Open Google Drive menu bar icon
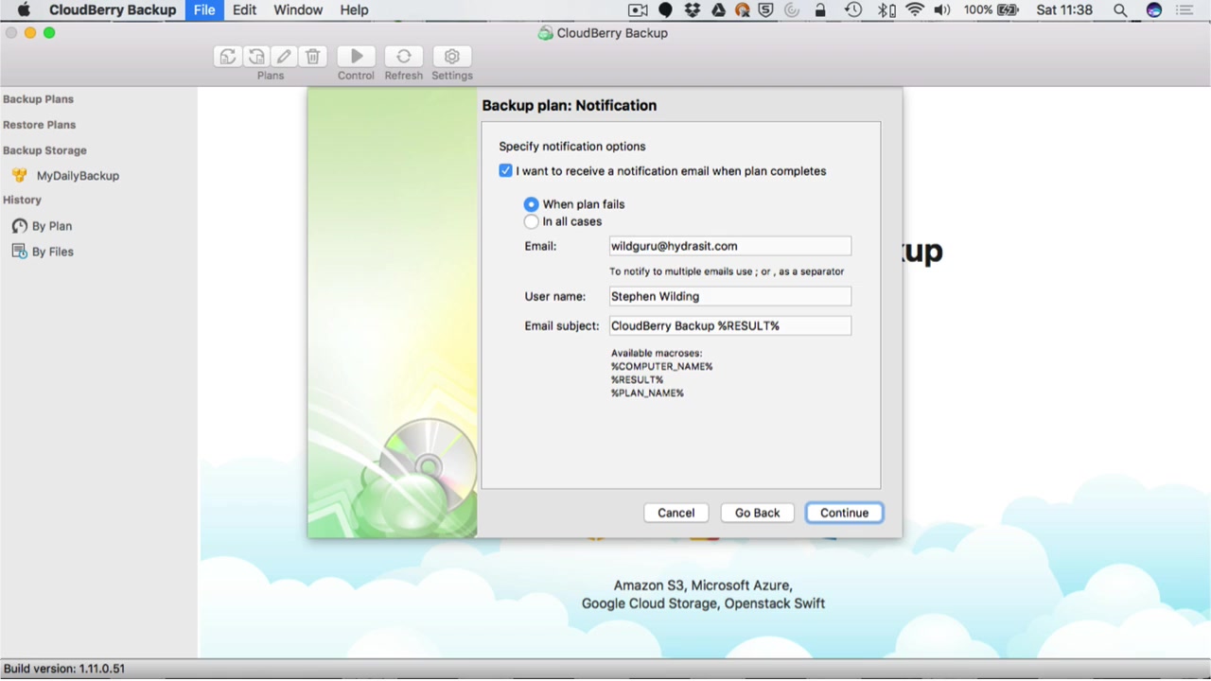The width and height of the screenshot is (1211, 681). point(718,10)
